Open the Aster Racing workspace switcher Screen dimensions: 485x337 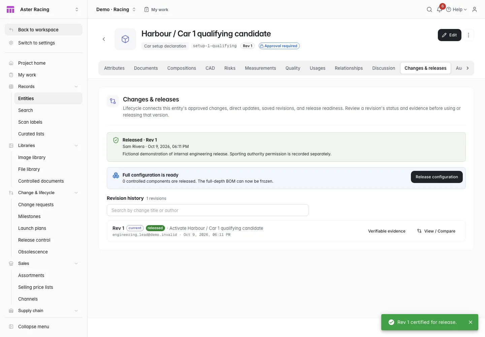[x=77, y=9]
